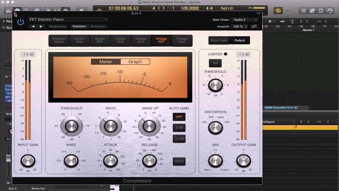The image size is (339, 191).
Task: Click the Kopieren button
Action: [x=79, y=27]
